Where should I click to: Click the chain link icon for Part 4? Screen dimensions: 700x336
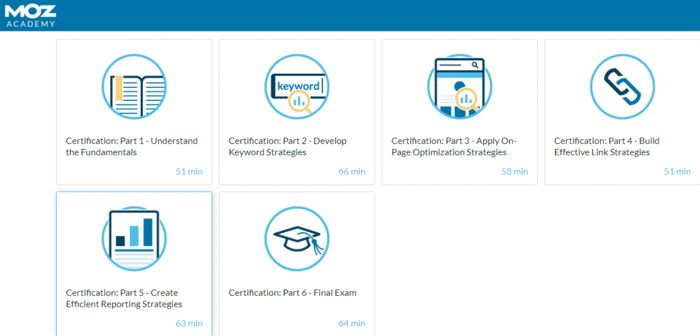click(622, 86)
